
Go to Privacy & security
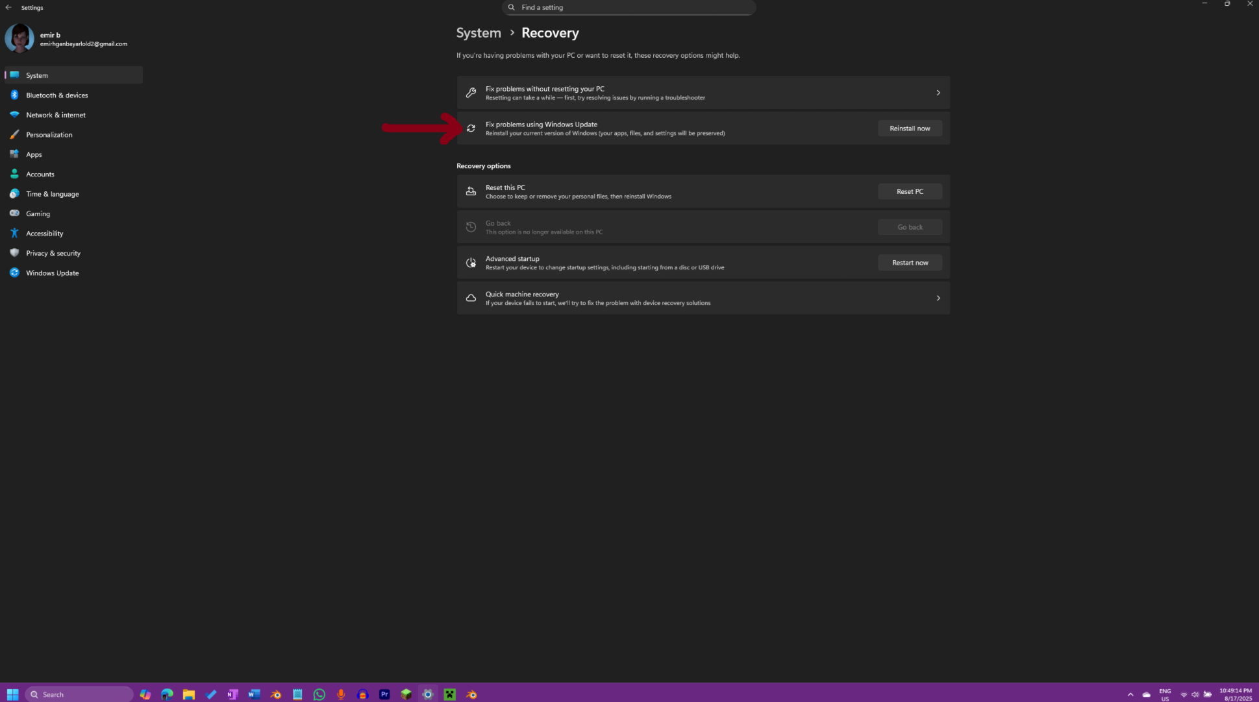pyautogui.click(x=73, y=253)
